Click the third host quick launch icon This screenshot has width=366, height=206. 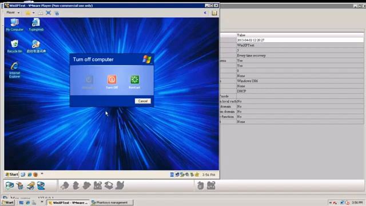pos(34,203)
